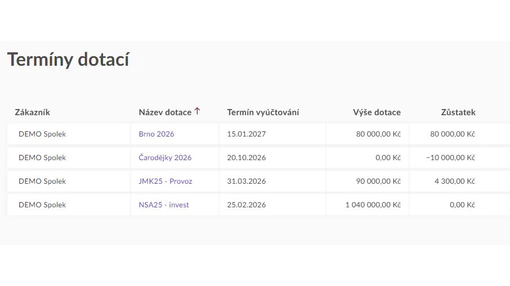
Task: Open the JMK25 - Provoz grant link
Action: (165, 181)
